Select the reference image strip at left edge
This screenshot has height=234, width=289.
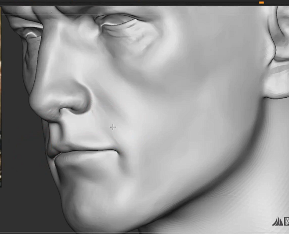coord(1,97)
